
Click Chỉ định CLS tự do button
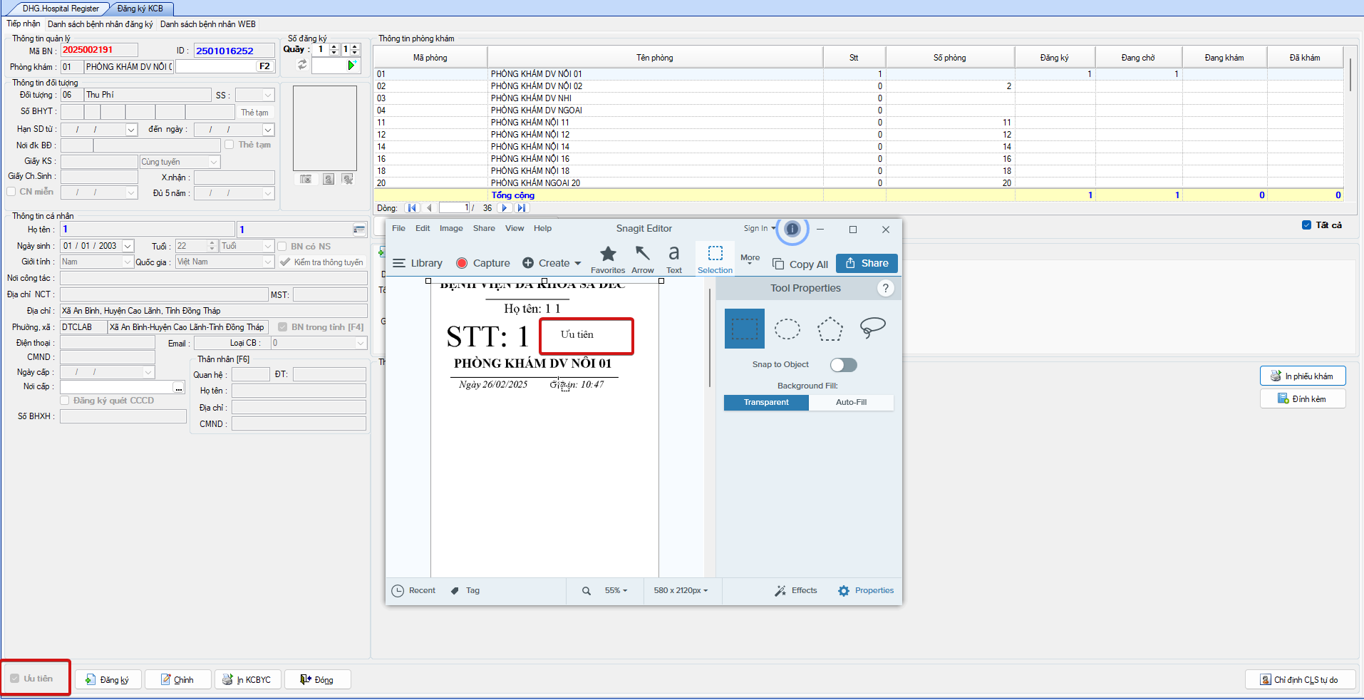(x=1300, y=680)
